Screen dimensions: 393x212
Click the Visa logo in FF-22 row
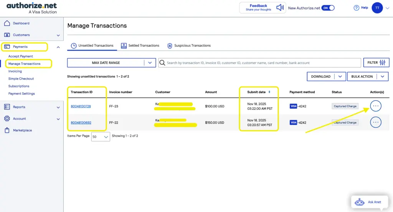(x=293, y=122)
